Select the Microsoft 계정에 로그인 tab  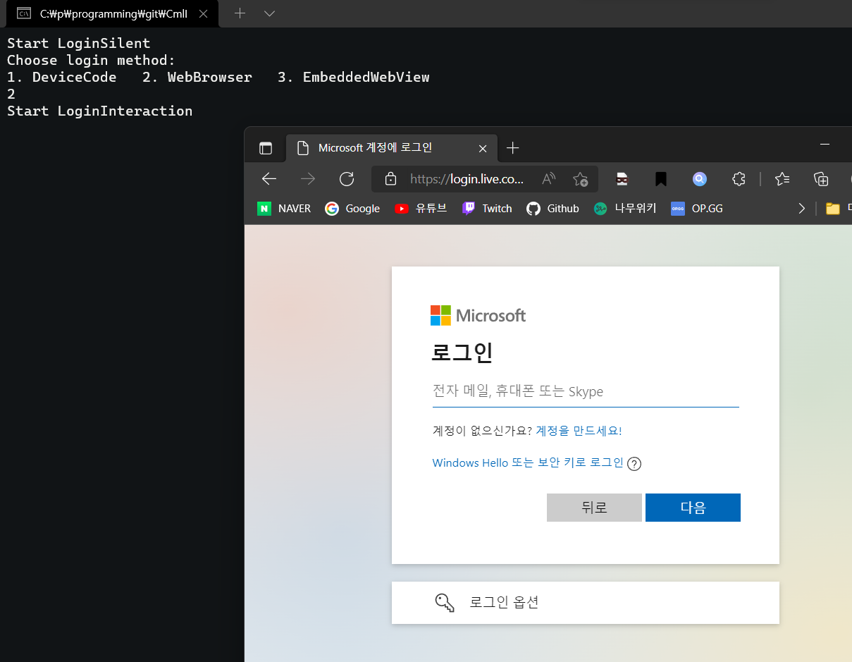[391, 148]
